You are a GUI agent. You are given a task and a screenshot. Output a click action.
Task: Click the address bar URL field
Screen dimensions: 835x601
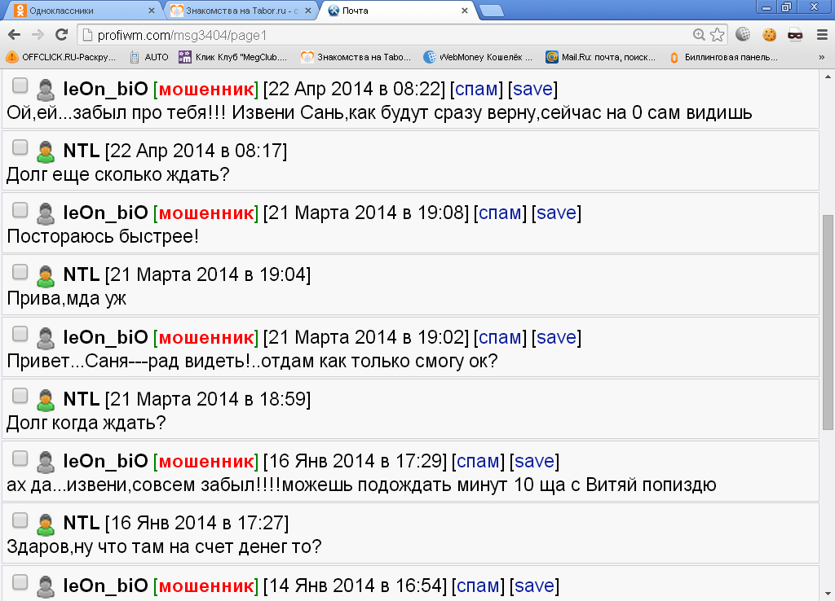pos(383,35)
